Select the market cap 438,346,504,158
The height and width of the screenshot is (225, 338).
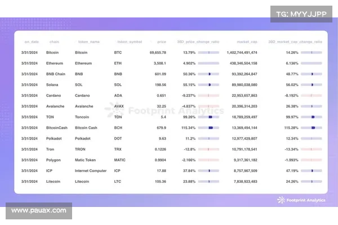(243, 64)
